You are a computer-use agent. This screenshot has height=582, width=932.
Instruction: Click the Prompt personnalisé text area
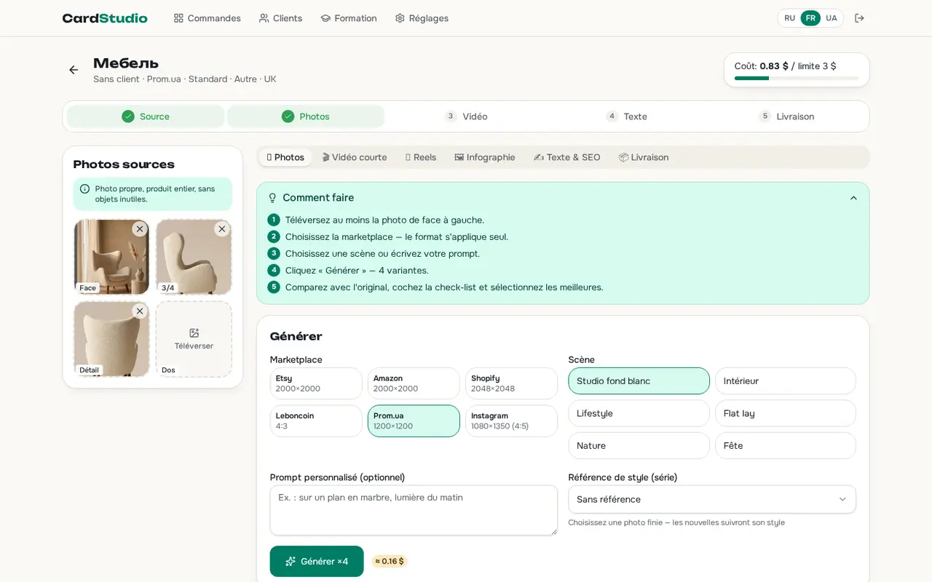[414, 510]
